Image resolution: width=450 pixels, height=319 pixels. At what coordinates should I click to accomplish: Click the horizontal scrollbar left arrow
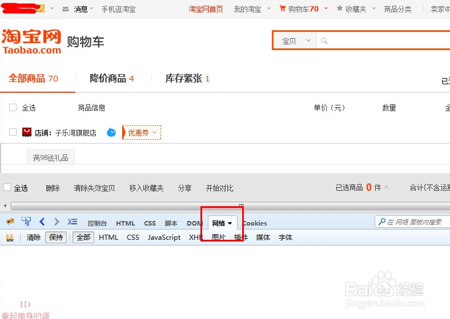(5, 206)
